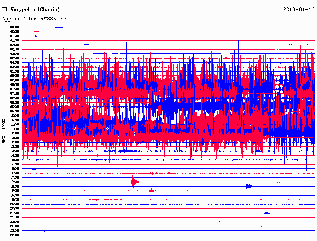The height and width of the screenshot is (241, 317).
Task: Click the 16:00 time label
Action: coord(14,169)
